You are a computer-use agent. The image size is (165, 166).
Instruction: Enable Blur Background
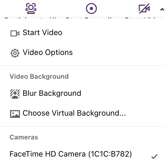pyautogui.click(x=82, y=93)
